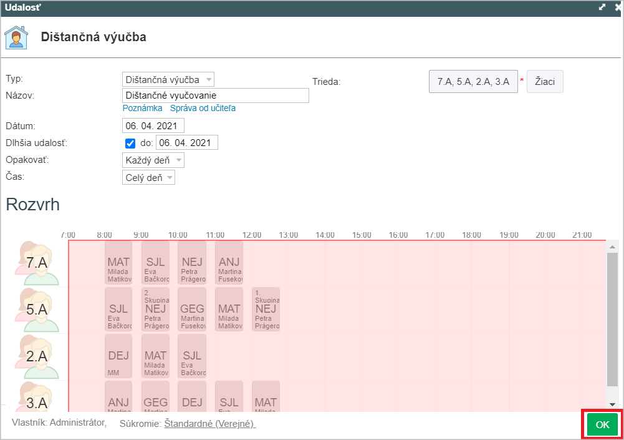
Task: Open the Opakovať dropdown Každý deň
Action: pos(153,160)
